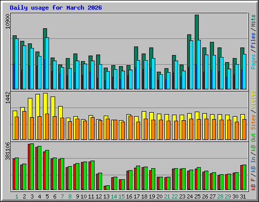Click the day 2 orange sites bar

click(24, 125)
